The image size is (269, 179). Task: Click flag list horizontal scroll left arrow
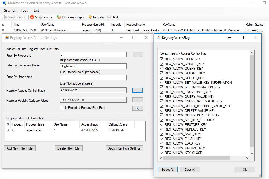click(x=161, y=158)
